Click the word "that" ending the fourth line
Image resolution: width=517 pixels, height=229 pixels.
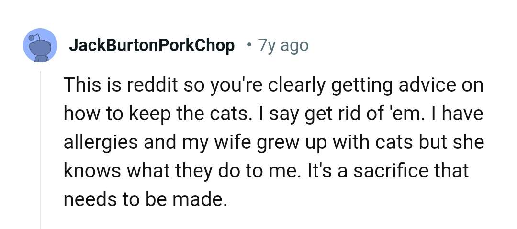pyautogui.click(x=450, y=171)
